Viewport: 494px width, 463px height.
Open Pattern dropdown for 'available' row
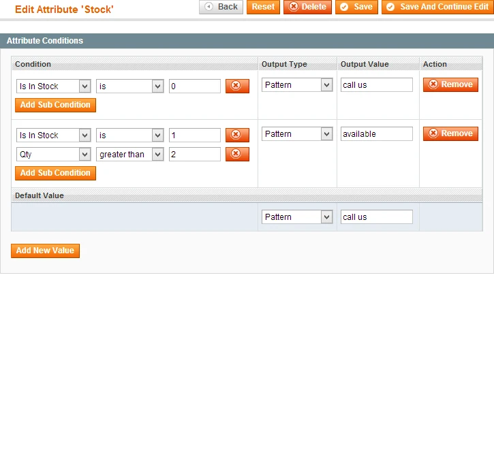[x=296, y=134]
